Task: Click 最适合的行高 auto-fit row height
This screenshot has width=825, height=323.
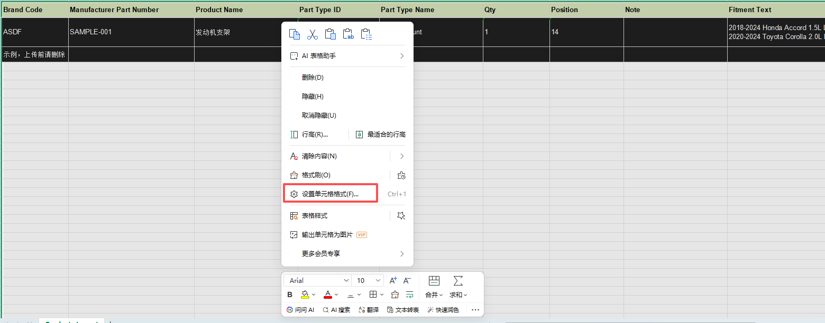Action: (381, 135)
